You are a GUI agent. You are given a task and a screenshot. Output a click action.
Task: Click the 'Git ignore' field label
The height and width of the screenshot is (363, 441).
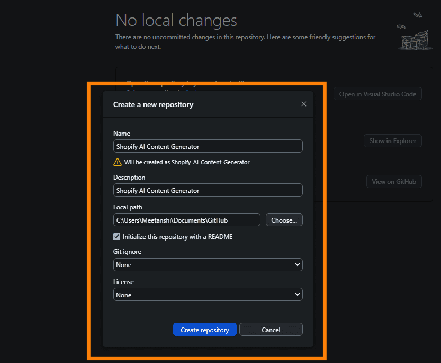click(x=127, y=252)
